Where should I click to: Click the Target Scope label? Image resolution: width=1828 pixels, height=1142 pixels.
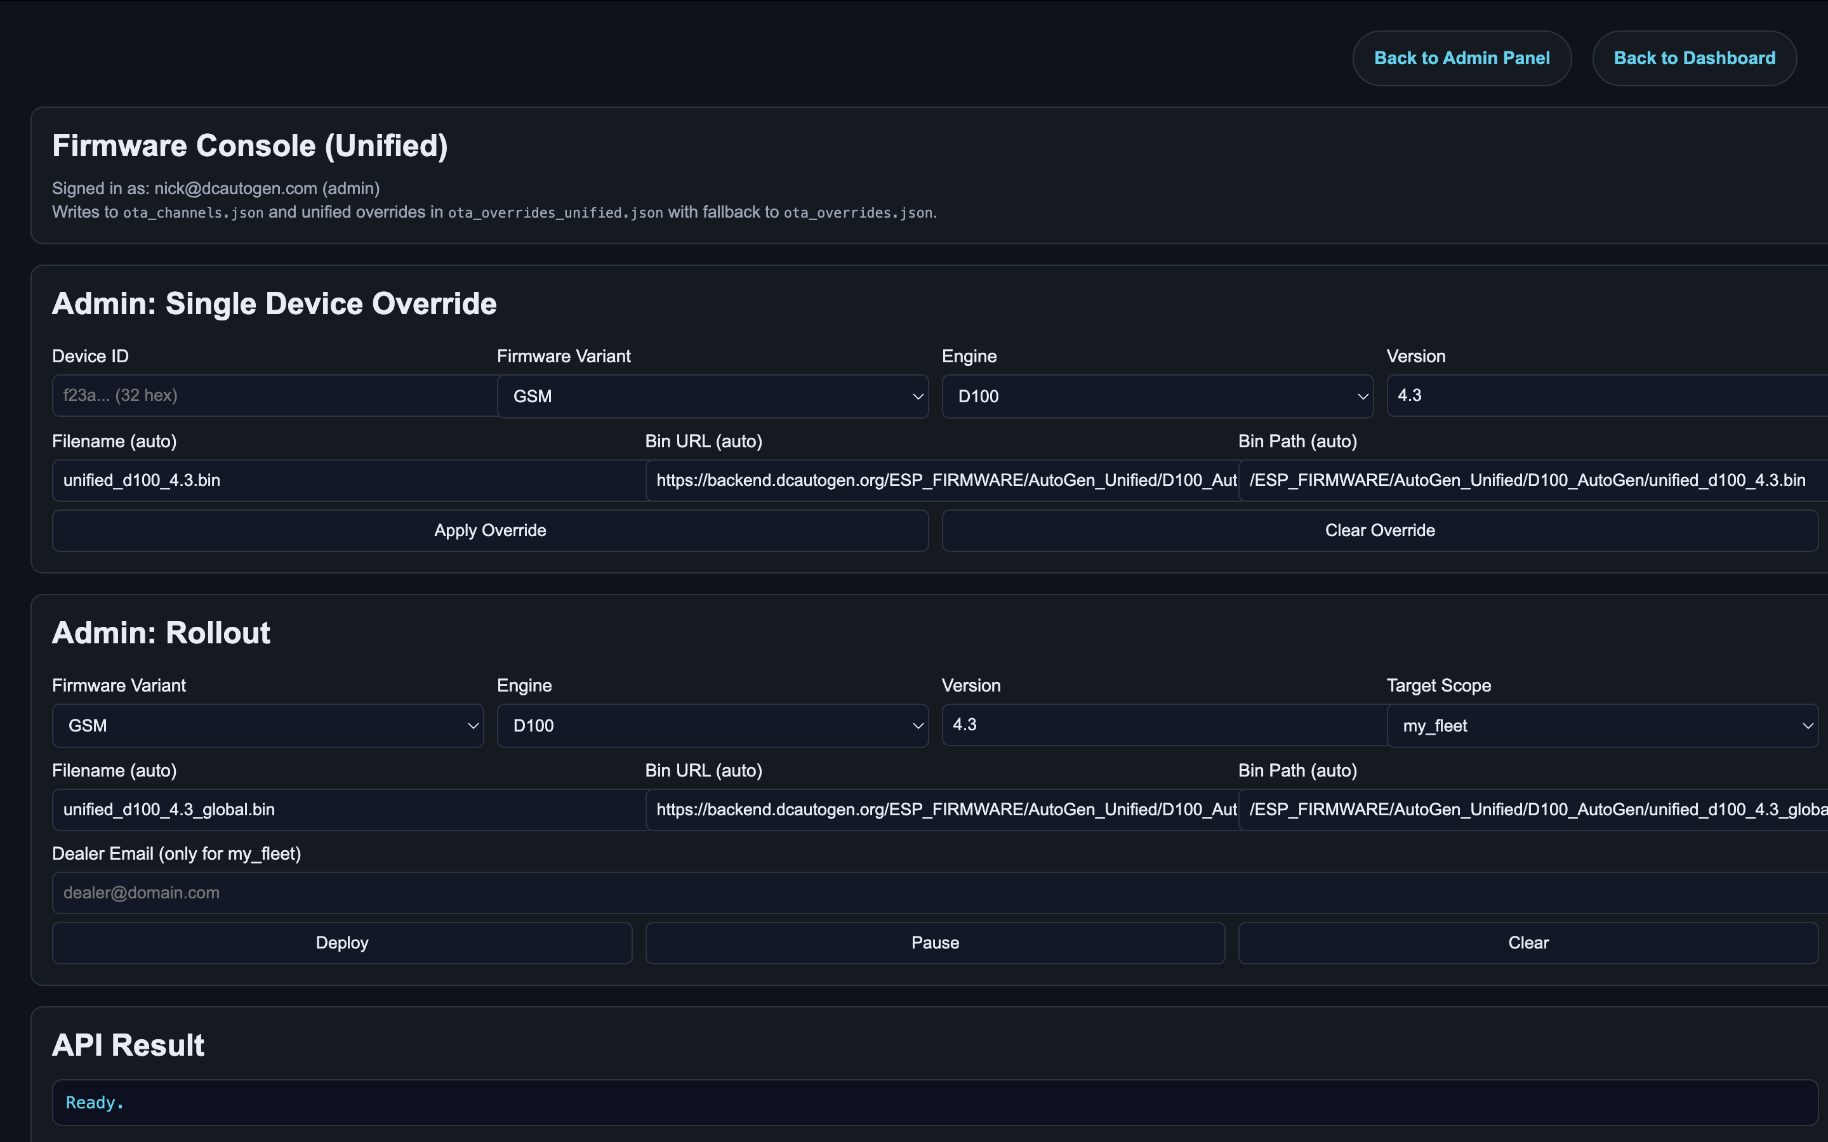1439,686
